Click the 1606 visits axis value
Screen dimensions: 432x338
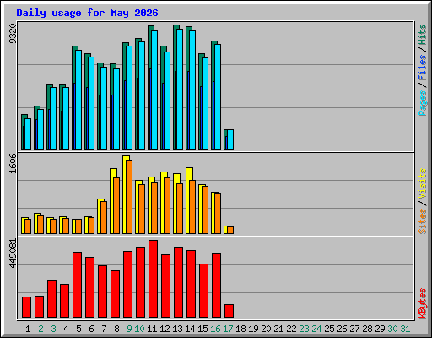click(x=13, y=163)
